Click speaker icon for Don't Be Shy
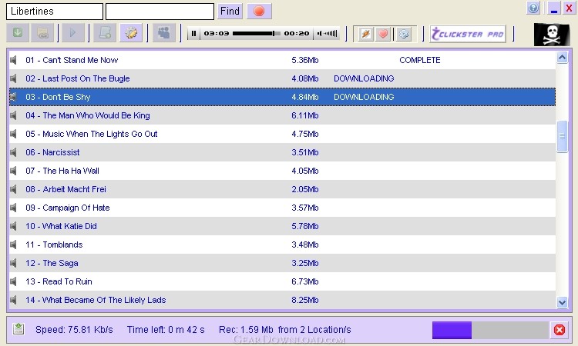The height and width of the screenshot is (346, 578). point(14,97)
